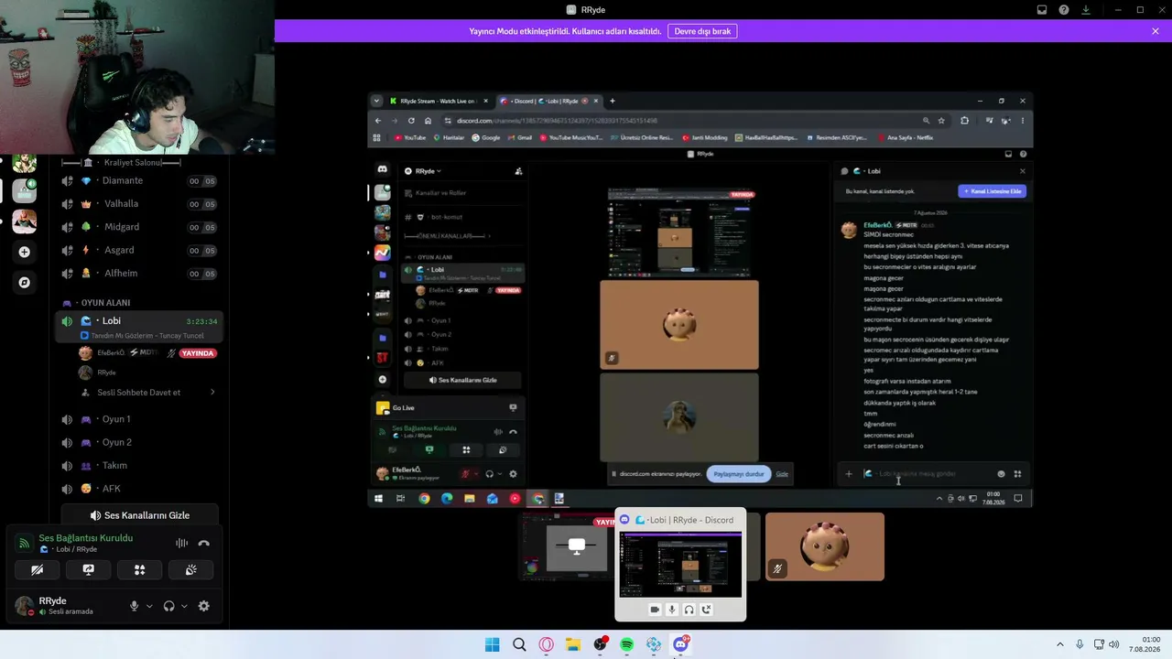Join the Alfheim voice channel
This screenshot has height=659, width=1172.
click(x=139, y=273)
